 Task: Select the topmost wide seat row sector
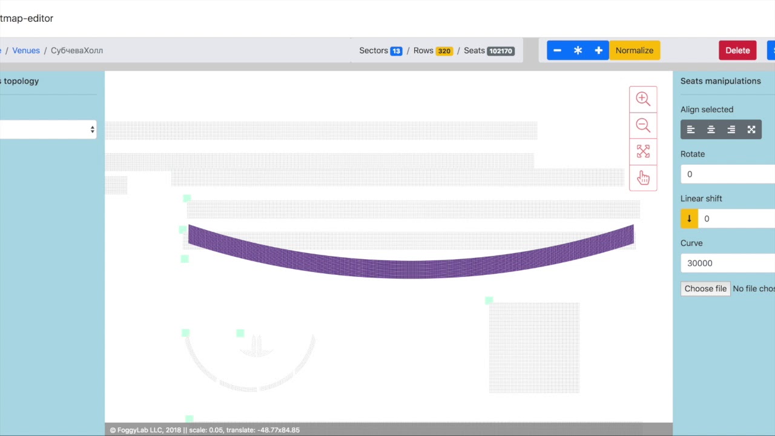pyautogui.click(x=321, y=130)
